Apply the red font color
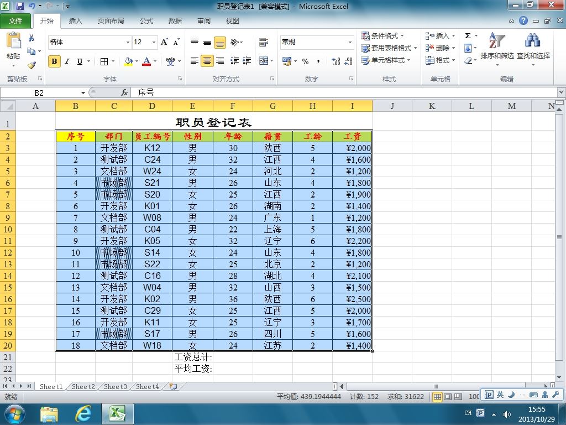 [x=146, y=61]
